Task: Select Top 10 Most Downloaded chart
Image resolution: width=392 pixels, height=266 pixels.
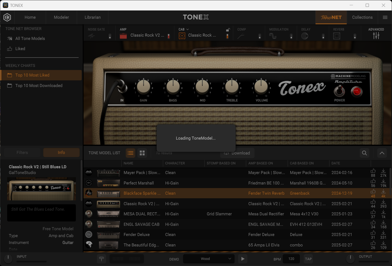Action: pos(41,86)
